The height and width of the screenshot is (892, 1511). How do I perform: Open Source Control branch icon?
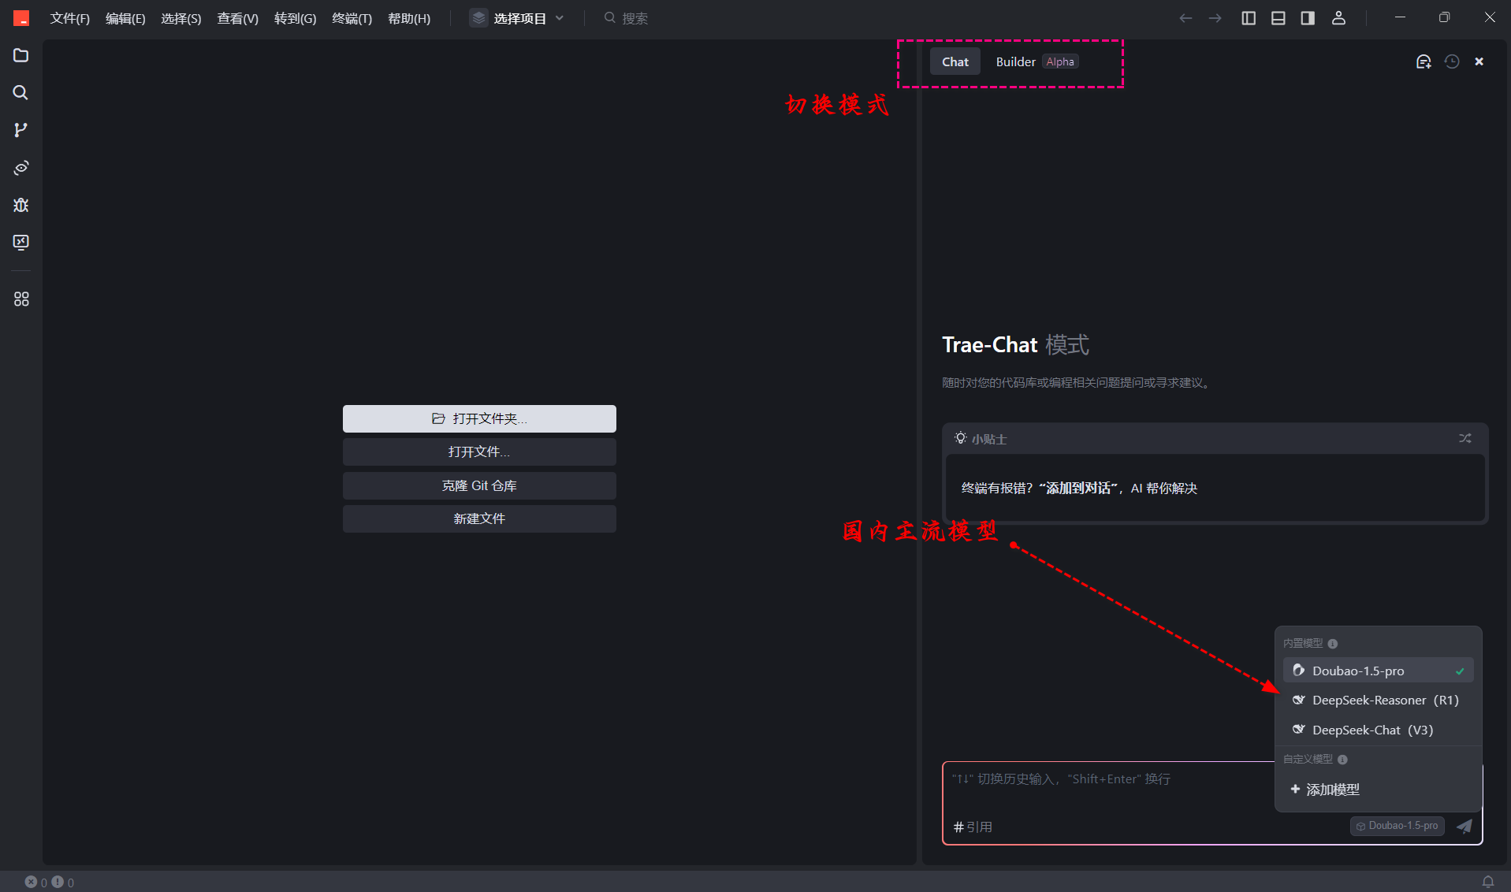coord(21,130)
